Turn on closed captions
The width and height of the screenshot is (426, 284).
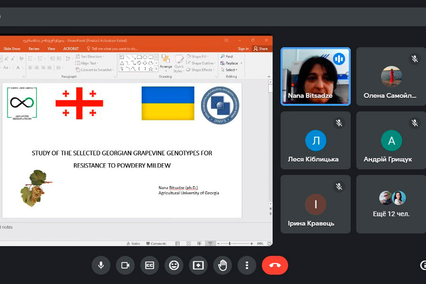tap(150, 266)
